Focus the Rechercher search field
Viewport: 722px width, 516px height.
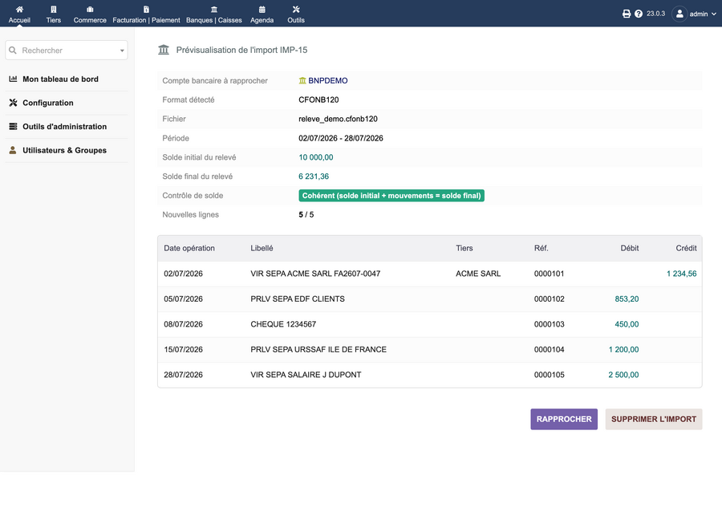[67, 51]
